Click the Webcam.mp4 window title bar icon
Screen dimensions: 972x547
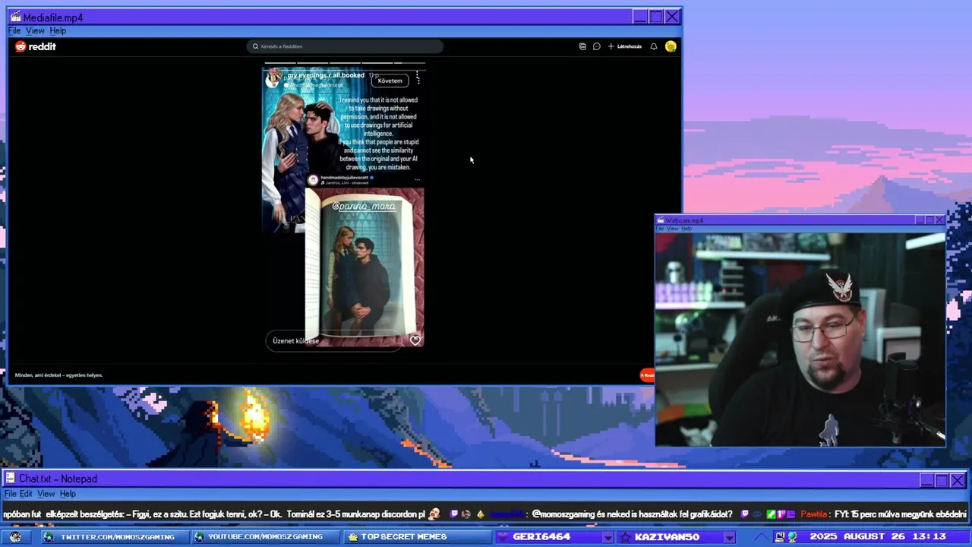(x=661, y=220)
